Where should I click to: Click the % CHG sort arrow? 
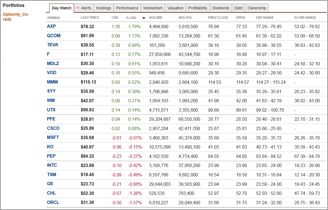144,18
